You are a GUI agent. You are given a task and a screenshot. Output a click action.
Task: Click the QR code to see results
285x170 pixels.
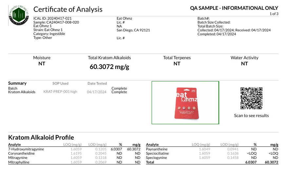[251, 98]
